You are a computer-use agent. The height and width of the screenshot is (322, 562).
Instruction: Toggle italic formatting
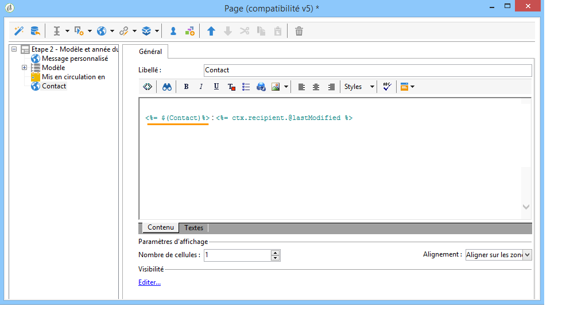point(201,87)
